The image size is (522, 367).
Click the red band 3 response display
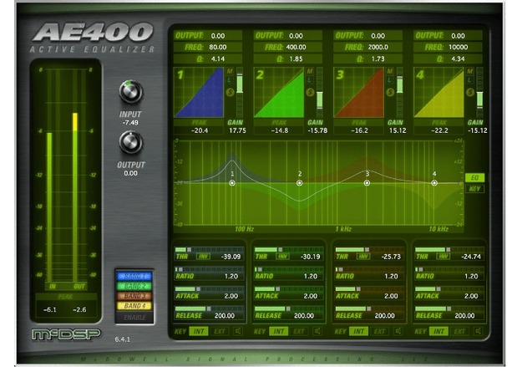(x=359, y=92)
